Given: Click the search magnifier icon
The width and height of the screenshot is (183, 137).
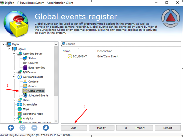Looking at the screenshot, I should [x=63, y=44].
